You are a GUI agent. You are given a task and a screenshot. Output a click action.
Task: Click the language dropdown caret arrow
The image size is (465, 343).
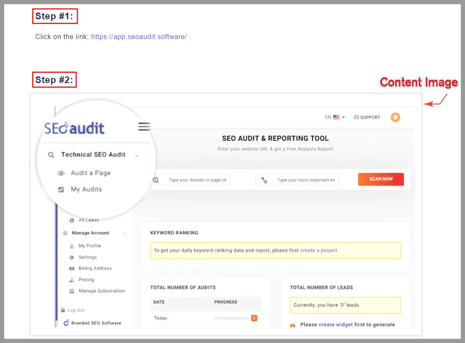click(x=344, y=117)
